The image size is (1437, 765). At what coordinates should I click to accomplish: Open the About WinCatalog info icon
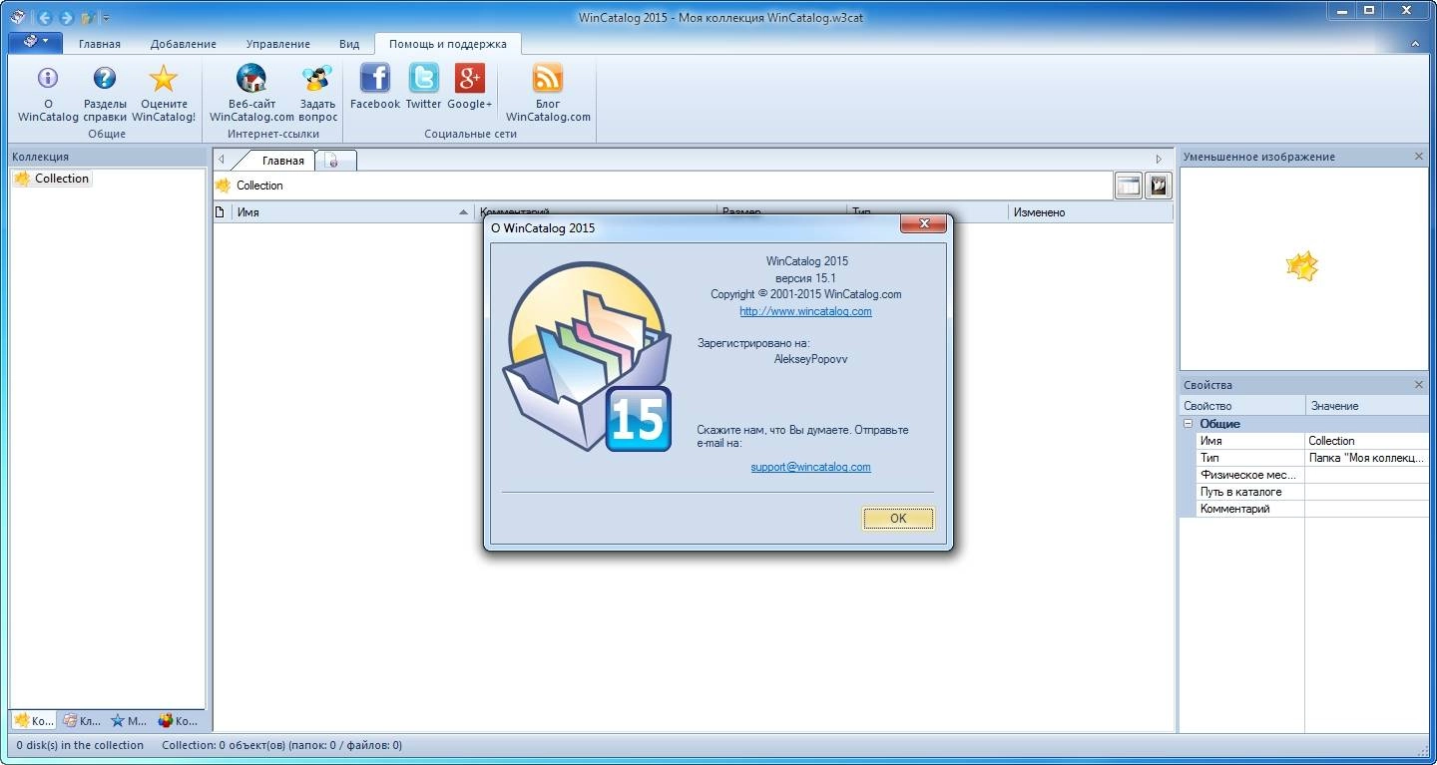(48, 93)
